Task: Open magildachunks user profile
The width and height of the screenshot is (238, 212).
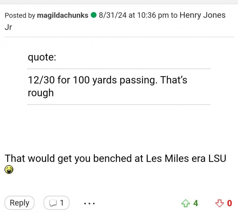Action: (x=62, y=15)
